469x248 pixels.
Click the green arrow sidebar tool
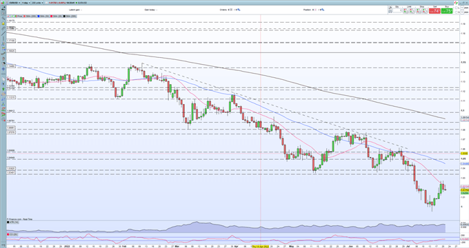[x=3, y=89]
